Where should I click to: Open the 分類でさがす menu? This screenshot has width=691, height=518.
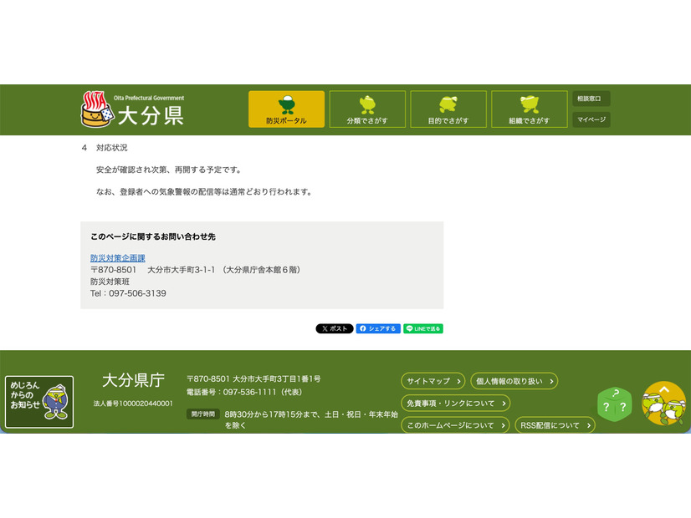[x=367, y=109]
